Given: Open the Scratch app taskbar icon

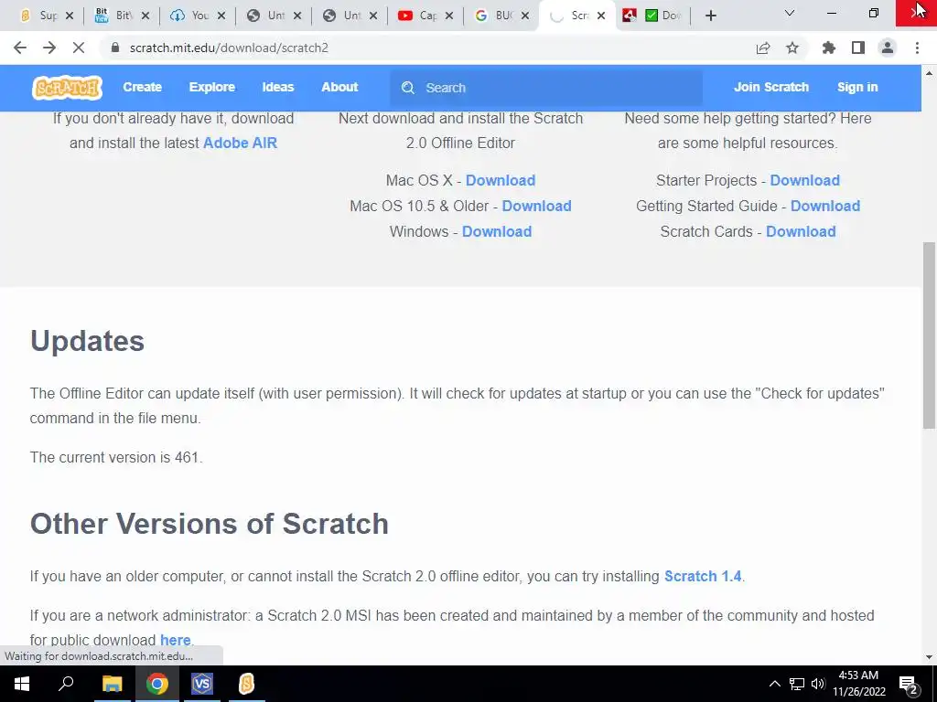Looking at the screenshot, I should pos(246,684).
